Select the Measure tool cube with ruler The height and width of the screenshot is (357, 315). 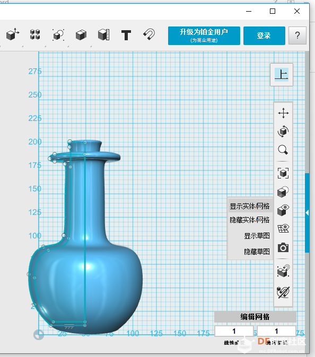coord(104,35)
